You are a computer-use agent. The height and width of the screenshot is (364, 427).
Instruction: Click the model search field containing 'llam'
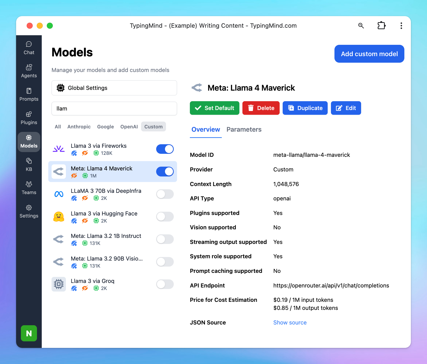pos(114,108)
